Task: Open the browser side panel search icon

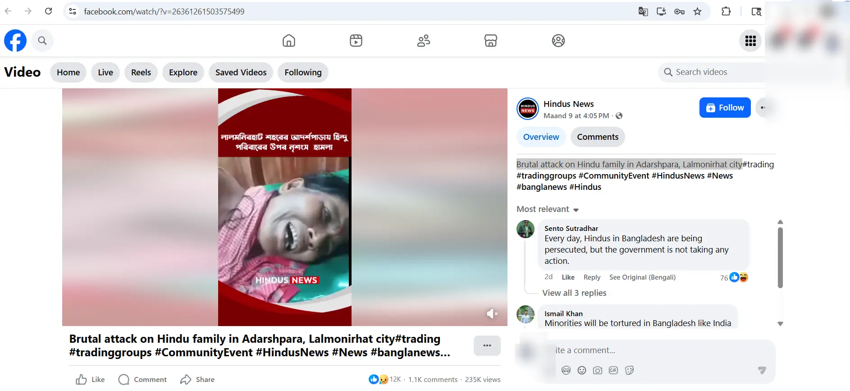Action: pyautogui.click(x=756, y=12)
